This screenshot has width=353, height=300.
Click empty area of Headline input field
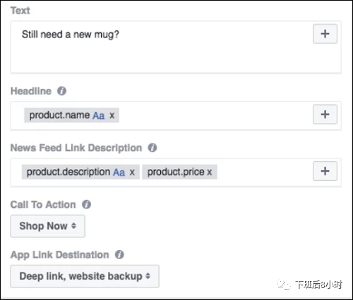(x=212, y=115)
